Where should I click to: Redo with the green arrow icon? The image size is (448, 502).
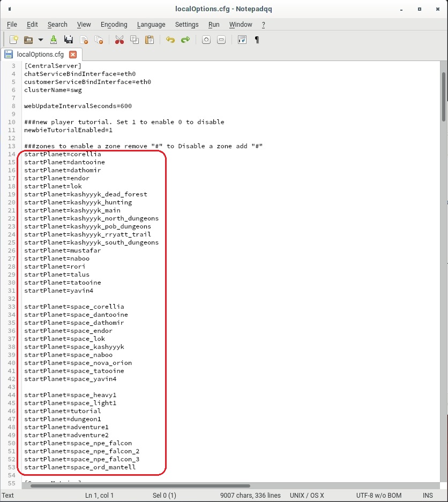[x=185, y=40]
